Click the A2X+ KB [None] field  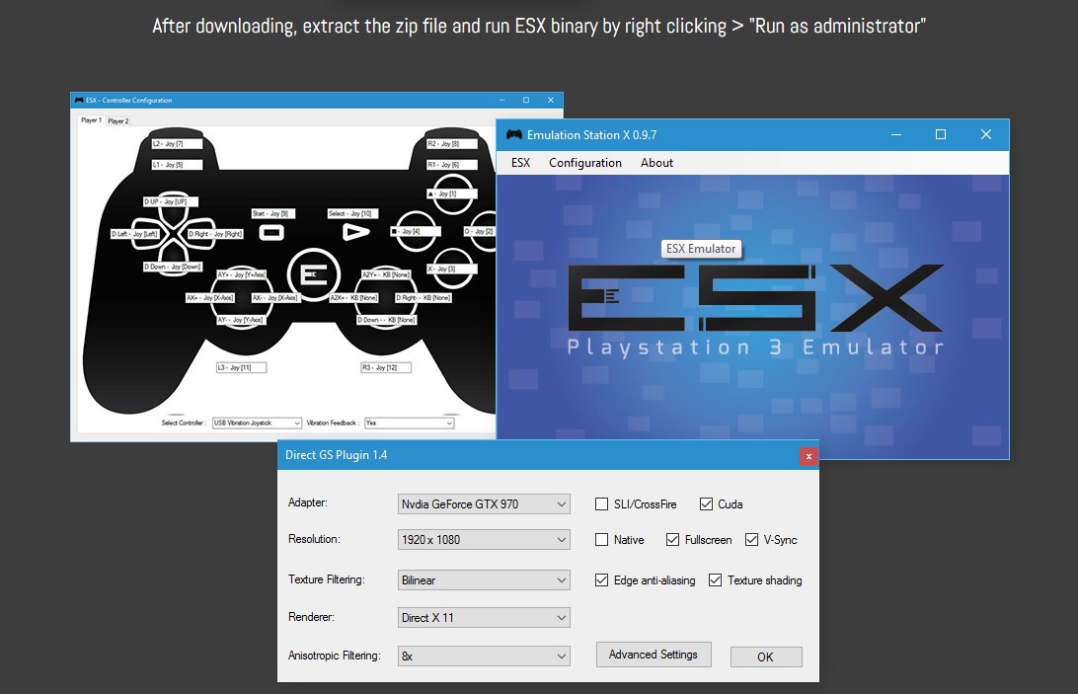354,298
